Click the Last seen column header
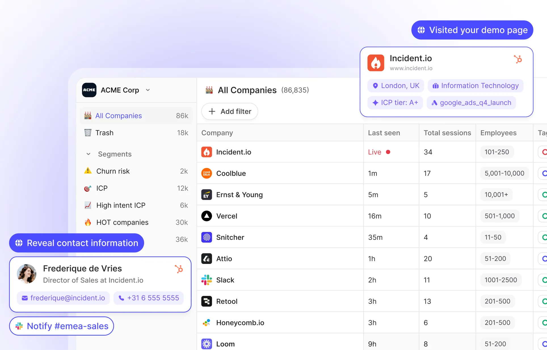 pyautogui.click(x=384, y=133)
